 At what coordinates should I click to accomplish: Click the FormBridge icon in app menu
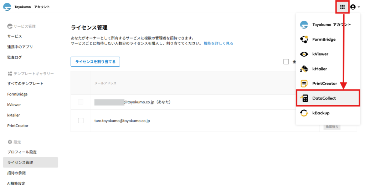pyautogui.click(x=304, y=39)
